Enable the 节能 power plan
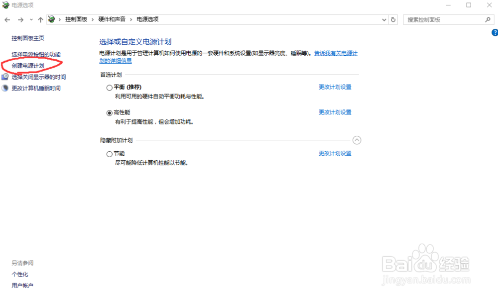The width and height of the screenshot is (498, 297). (x=109, y=154)
